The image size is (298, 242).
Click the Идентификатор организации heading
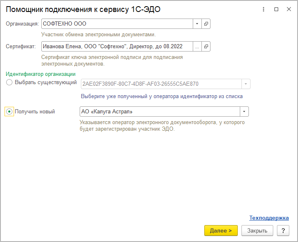pos(41,74)
